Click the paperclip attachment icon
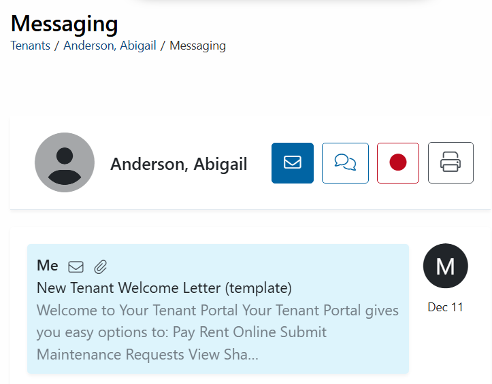Viewport: 492px width, 384px height. point(101,267)
